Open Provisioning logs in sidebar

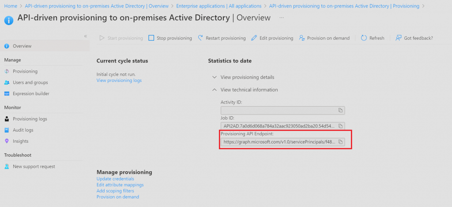pos(30,119)
